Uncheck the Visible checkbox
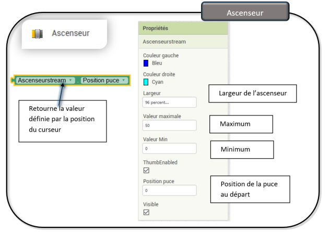This screenshot has width=329, height=232. (146, 212)
